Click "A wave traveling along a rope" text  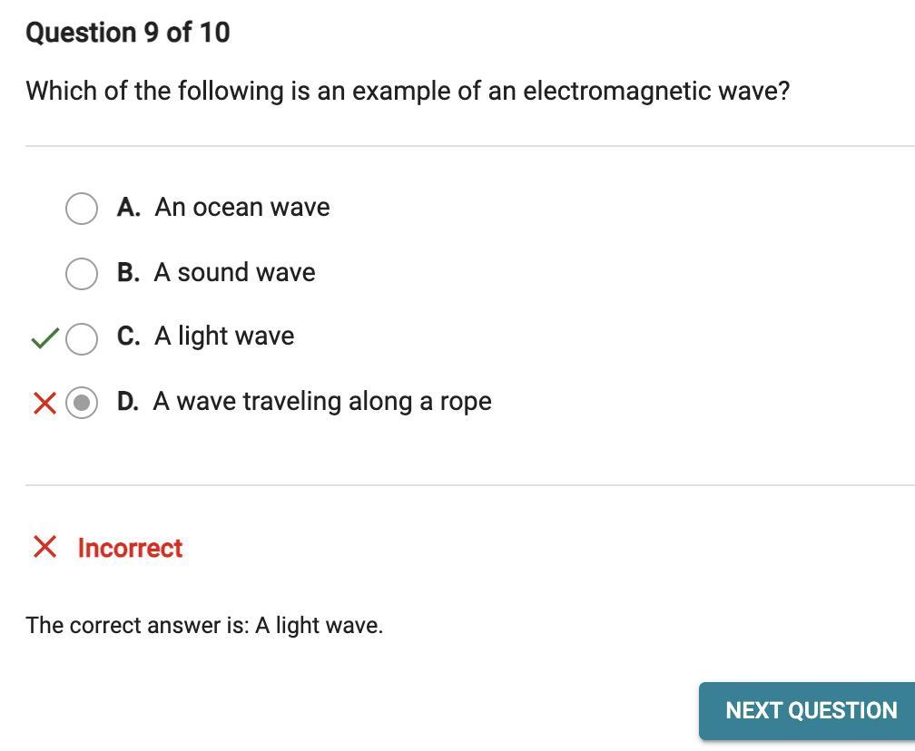pyautogui.click(x=322, y=402)
